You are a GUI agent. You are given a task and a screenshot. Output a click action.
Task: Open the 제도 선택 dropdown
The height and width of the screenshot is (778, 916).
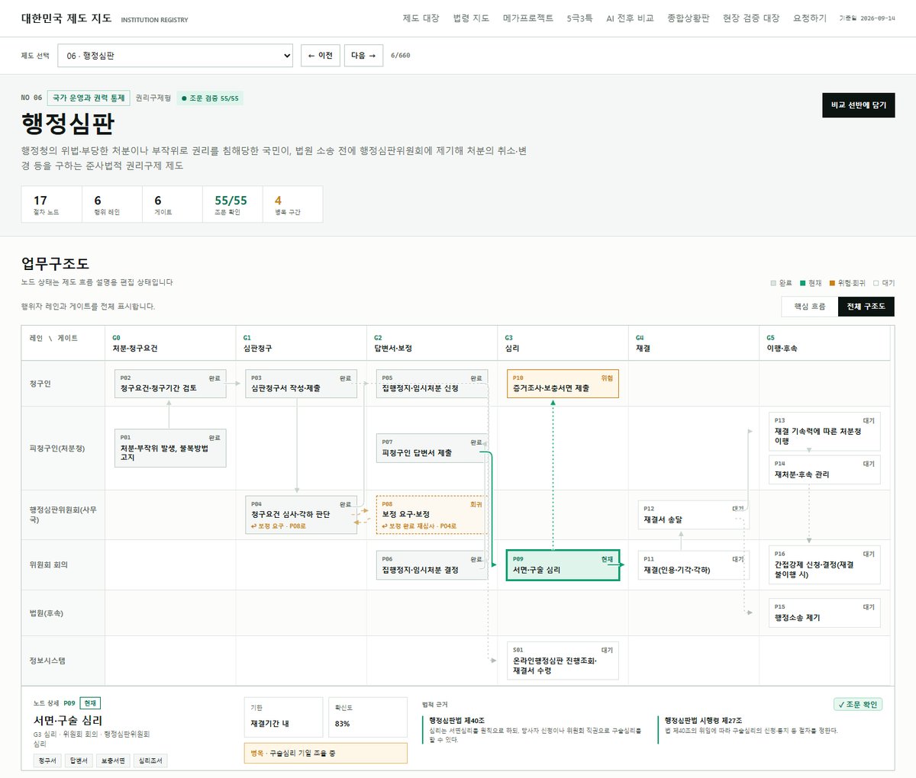176,56
